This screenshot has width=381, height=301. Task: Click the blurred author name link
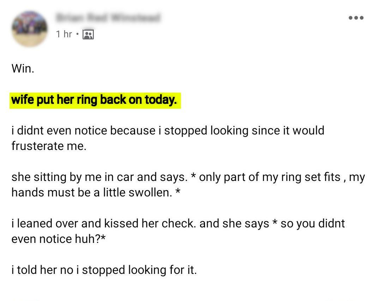[x=108, y=18]
